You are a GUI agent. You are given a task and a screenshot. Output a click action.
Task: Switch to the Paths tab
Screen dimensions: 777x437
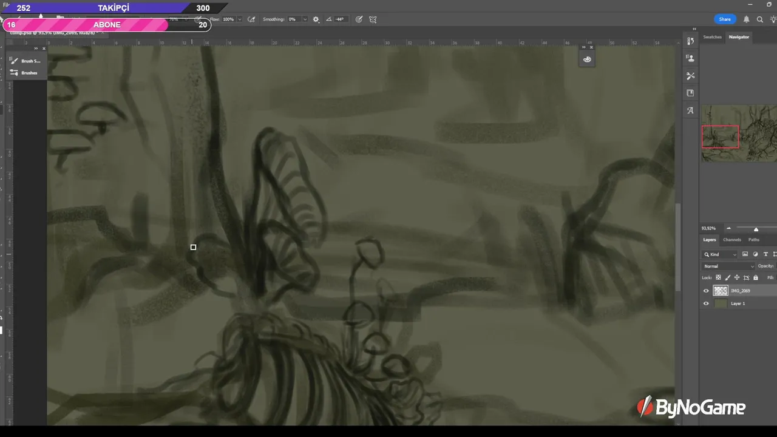point(754,240)
